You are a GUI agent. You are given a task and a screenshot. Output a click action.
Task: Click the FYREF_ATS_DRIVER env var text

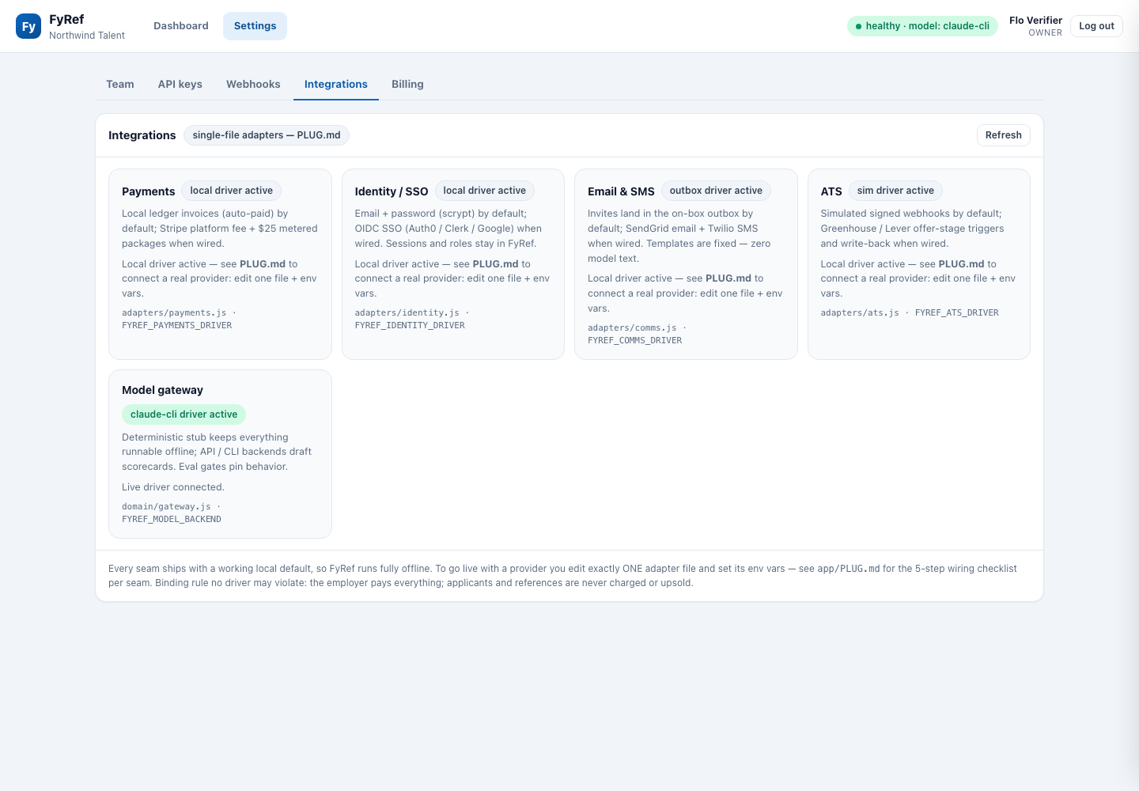(x=957, y=313)
